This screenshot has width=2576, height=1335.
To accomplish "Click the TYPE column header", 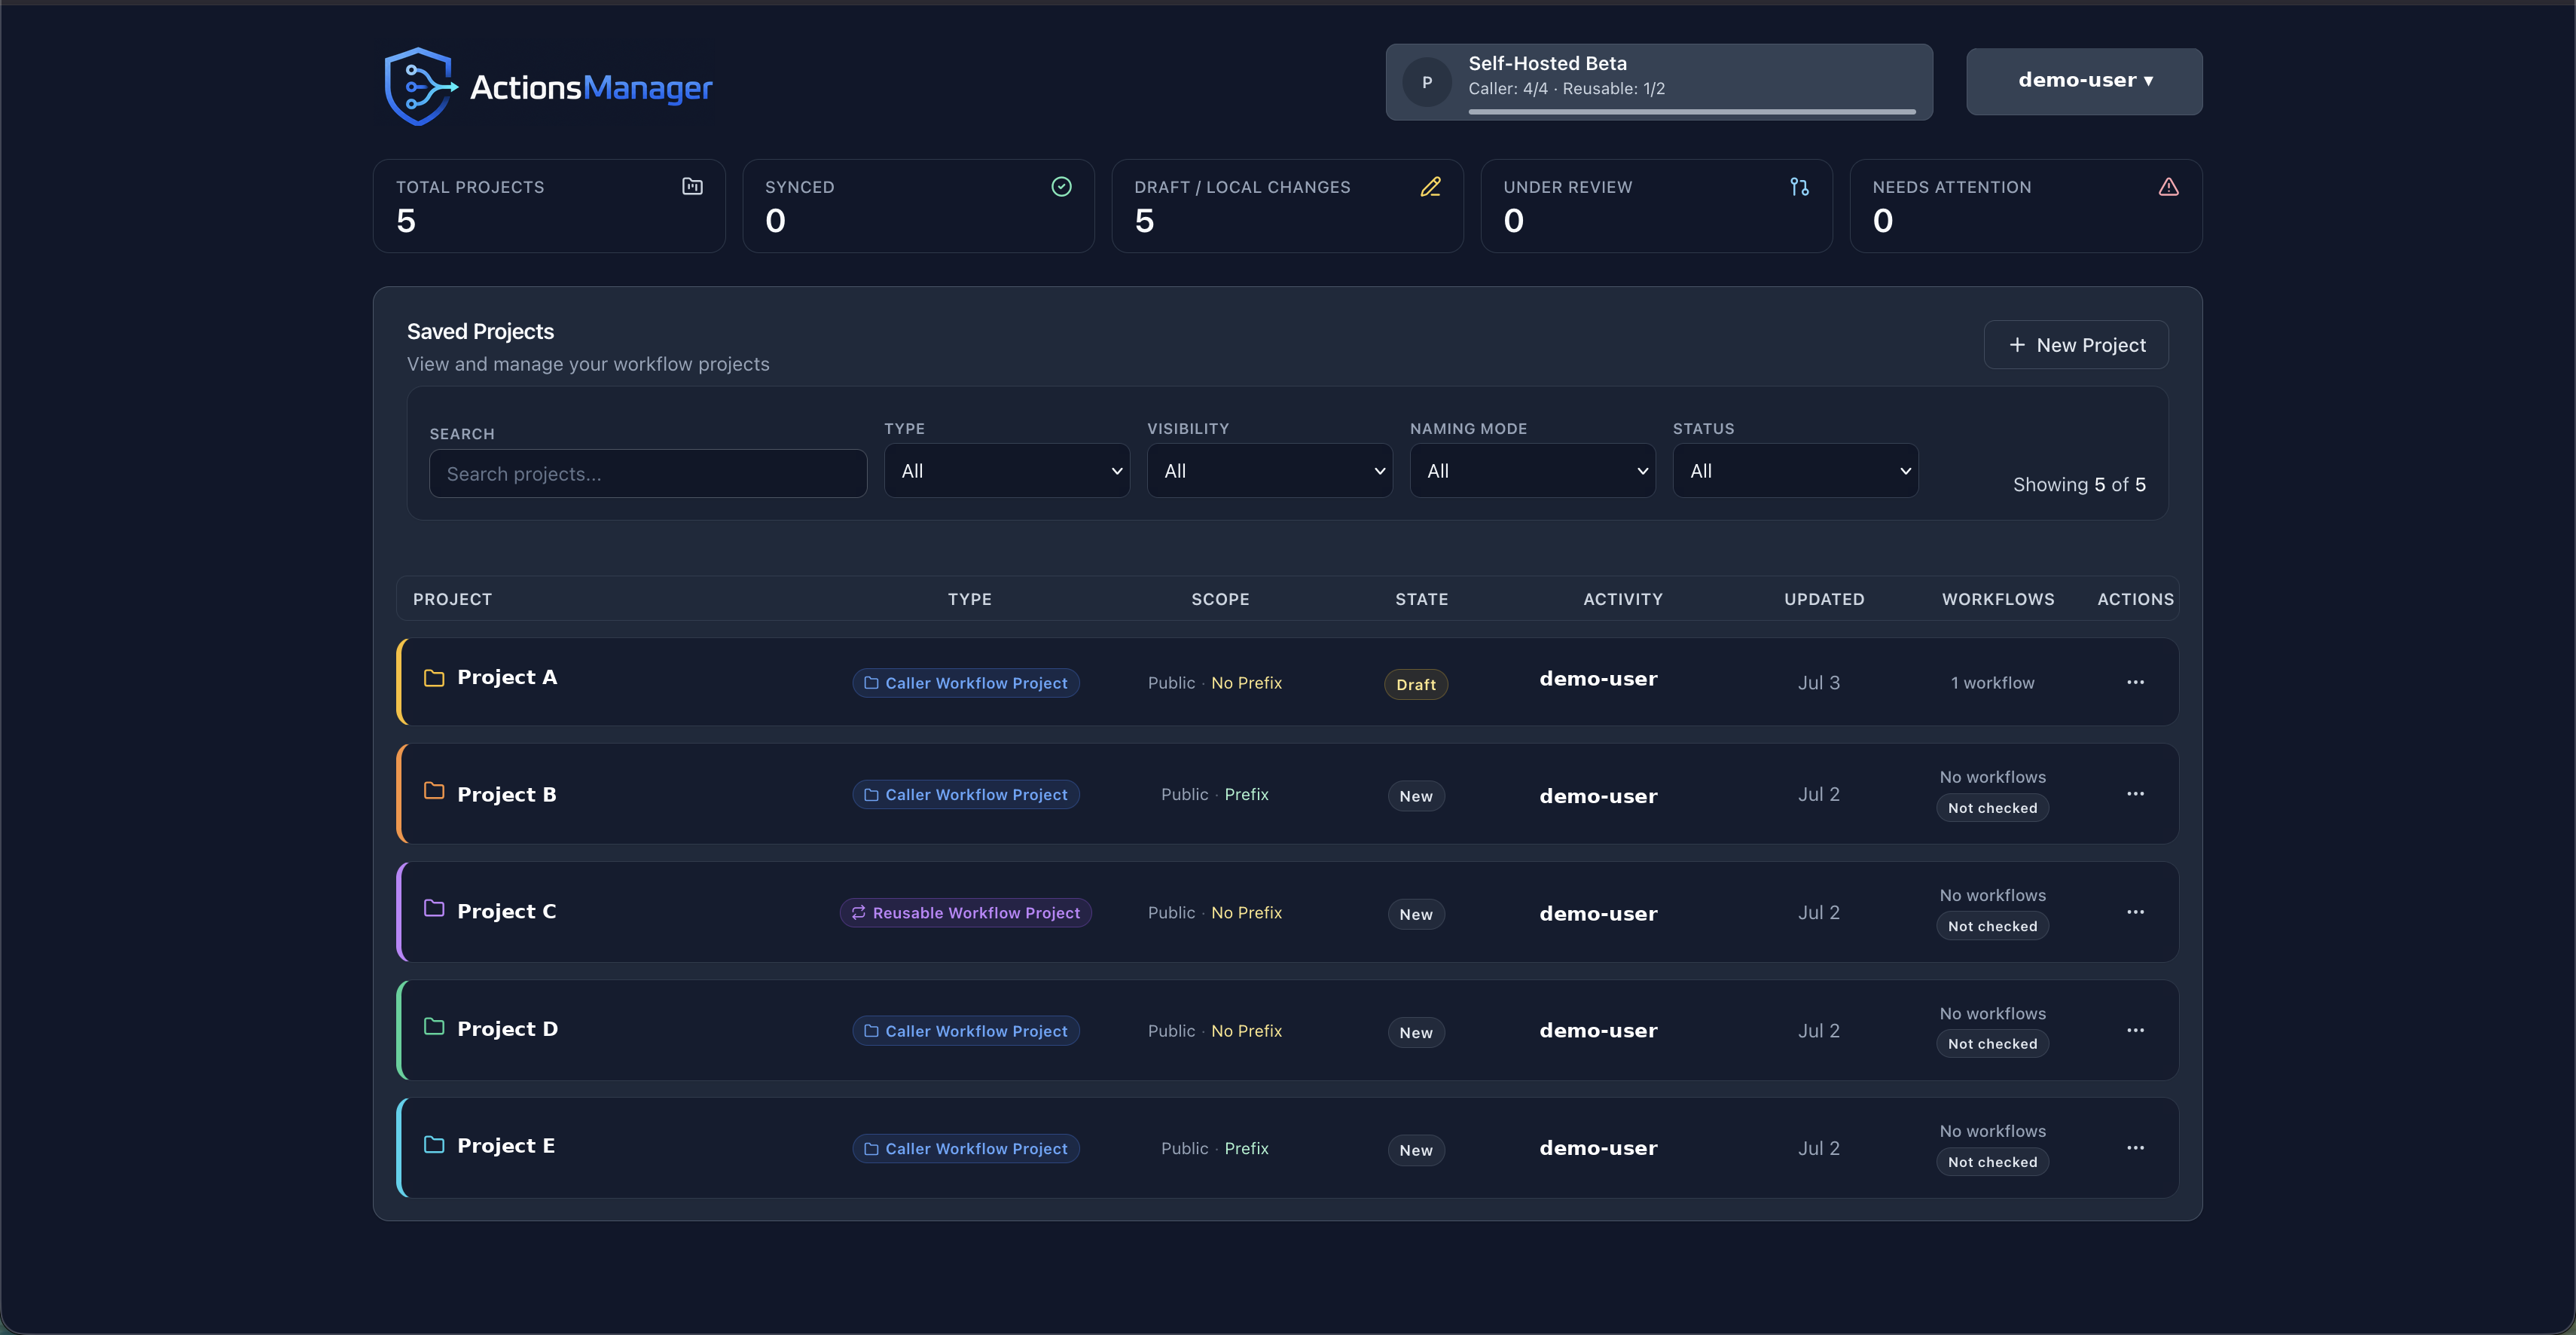I will click(x=969, y=599).
